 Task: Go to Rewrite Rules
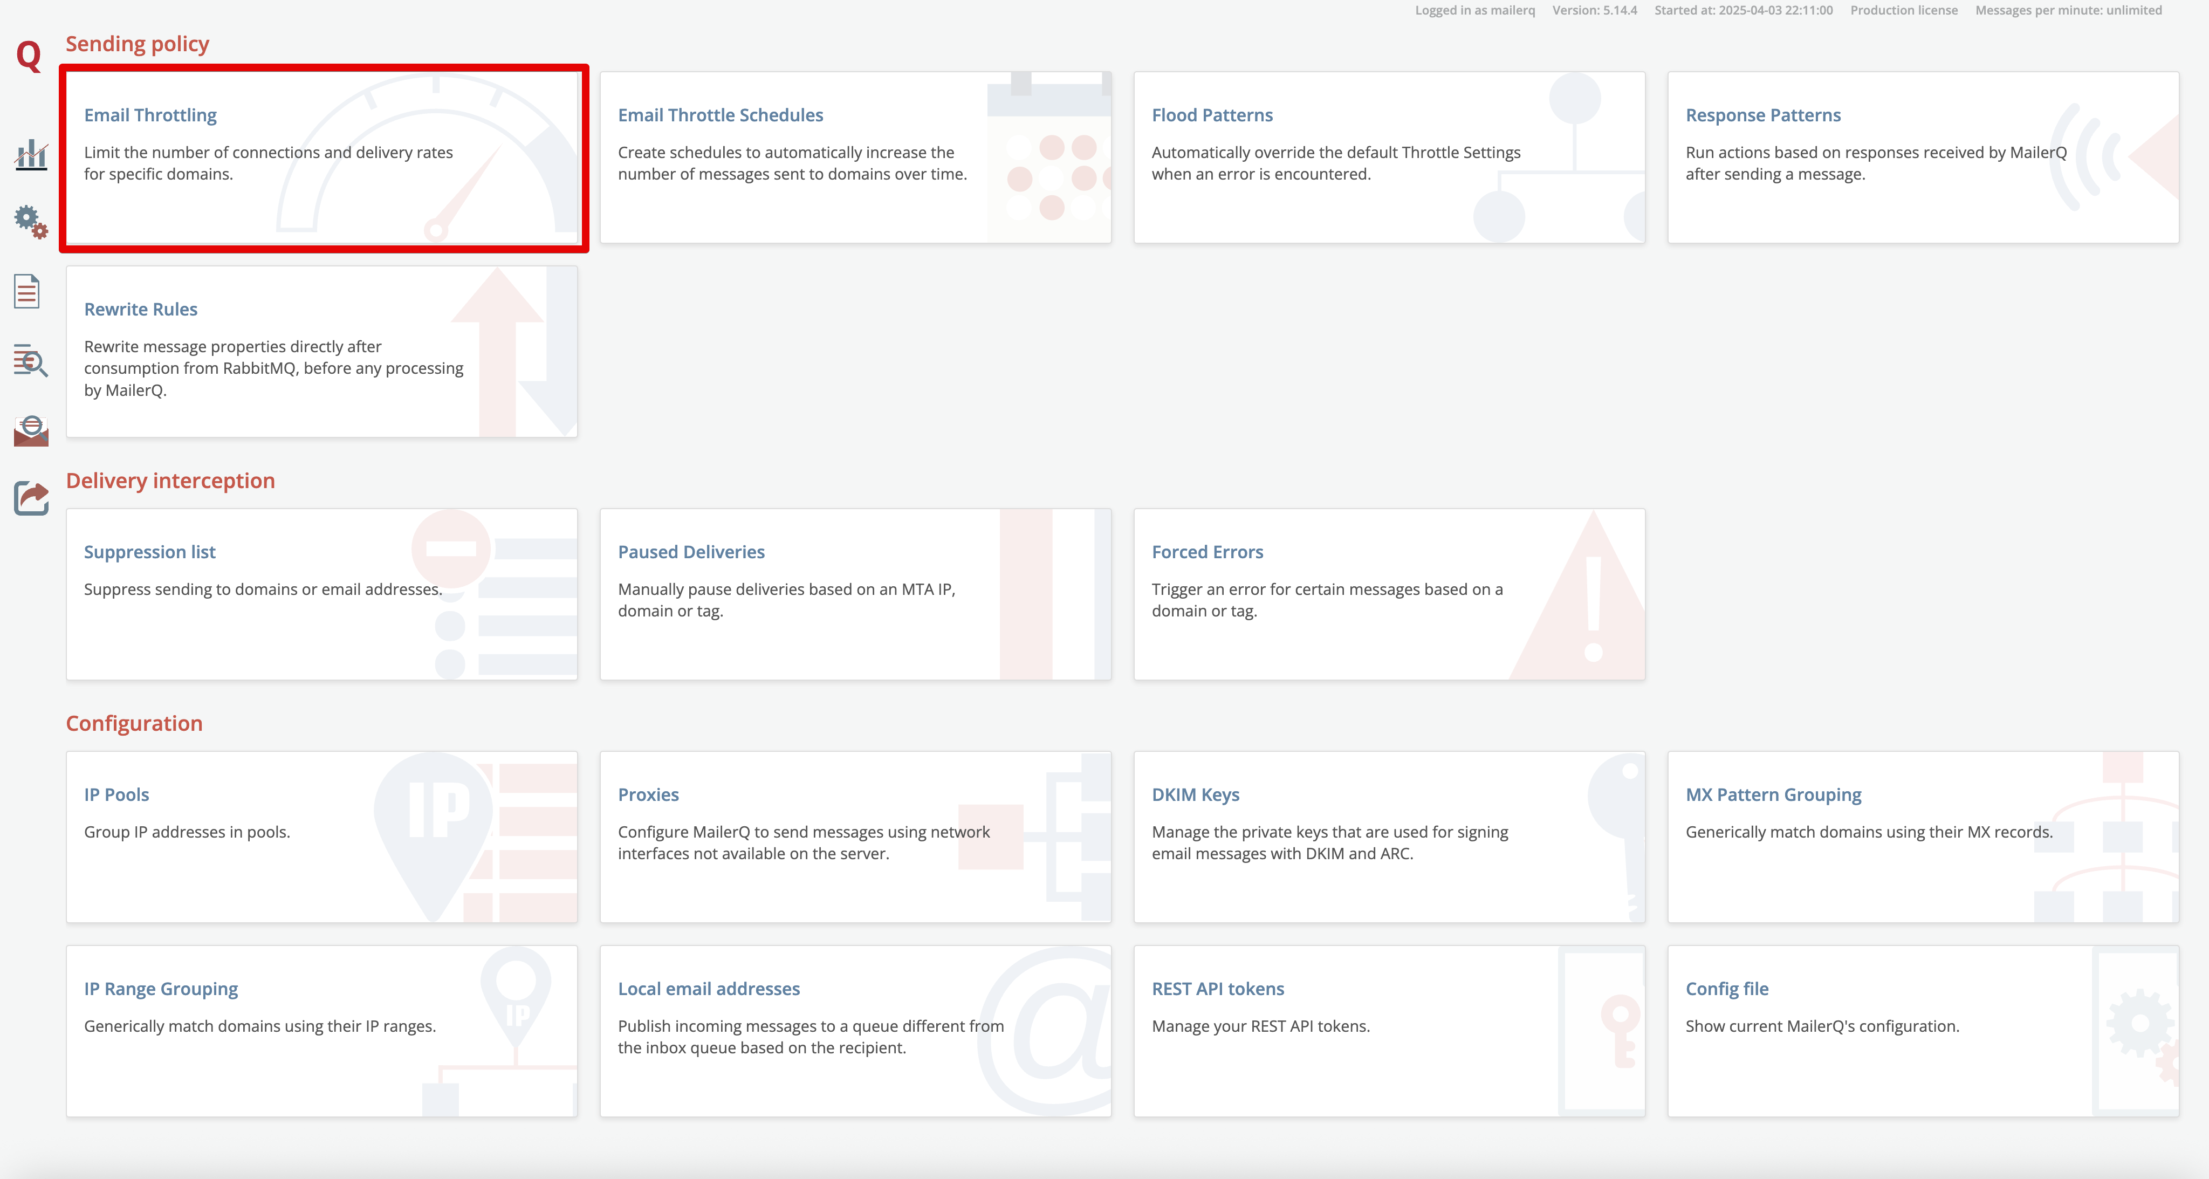coord(323,352)
